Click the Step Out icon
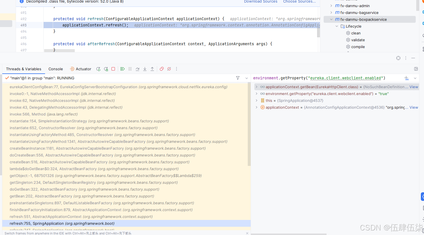This screenshot has width=424, height=235. (x=152, y=69)
